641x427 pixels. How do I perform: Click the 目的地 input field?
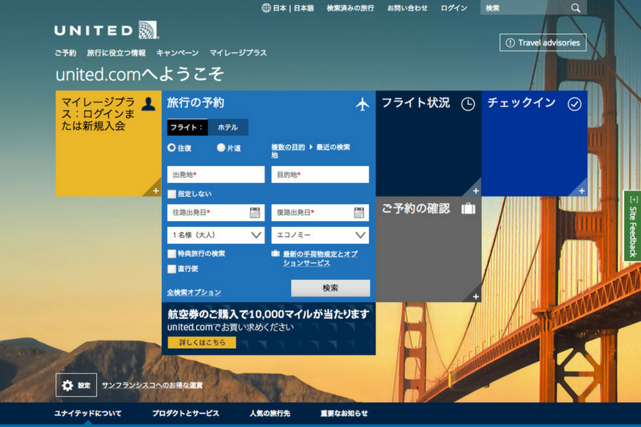pyautogui.click(x=320, y=174)
